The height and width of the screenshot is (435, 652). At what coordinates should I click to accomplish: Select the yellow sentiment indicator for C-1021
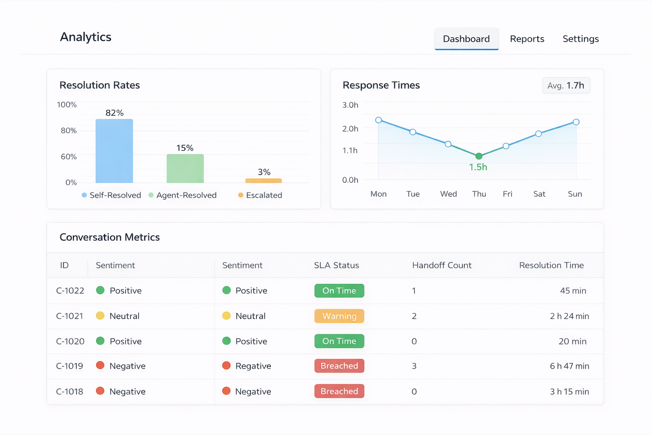(x=100, y=316)
